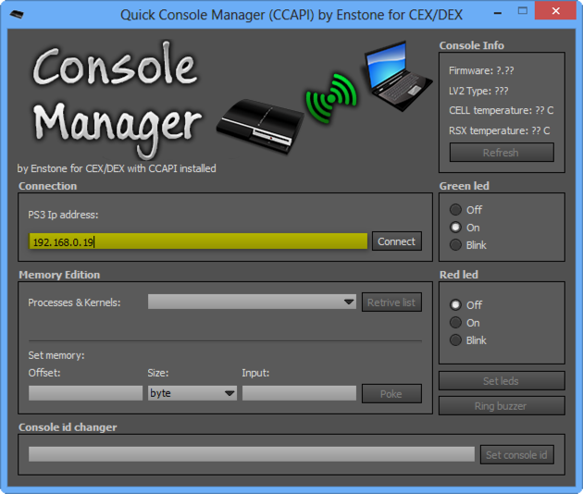Click the RSX temperature: ?? C text
Screen dimensions: 583x494
[500, 130]
